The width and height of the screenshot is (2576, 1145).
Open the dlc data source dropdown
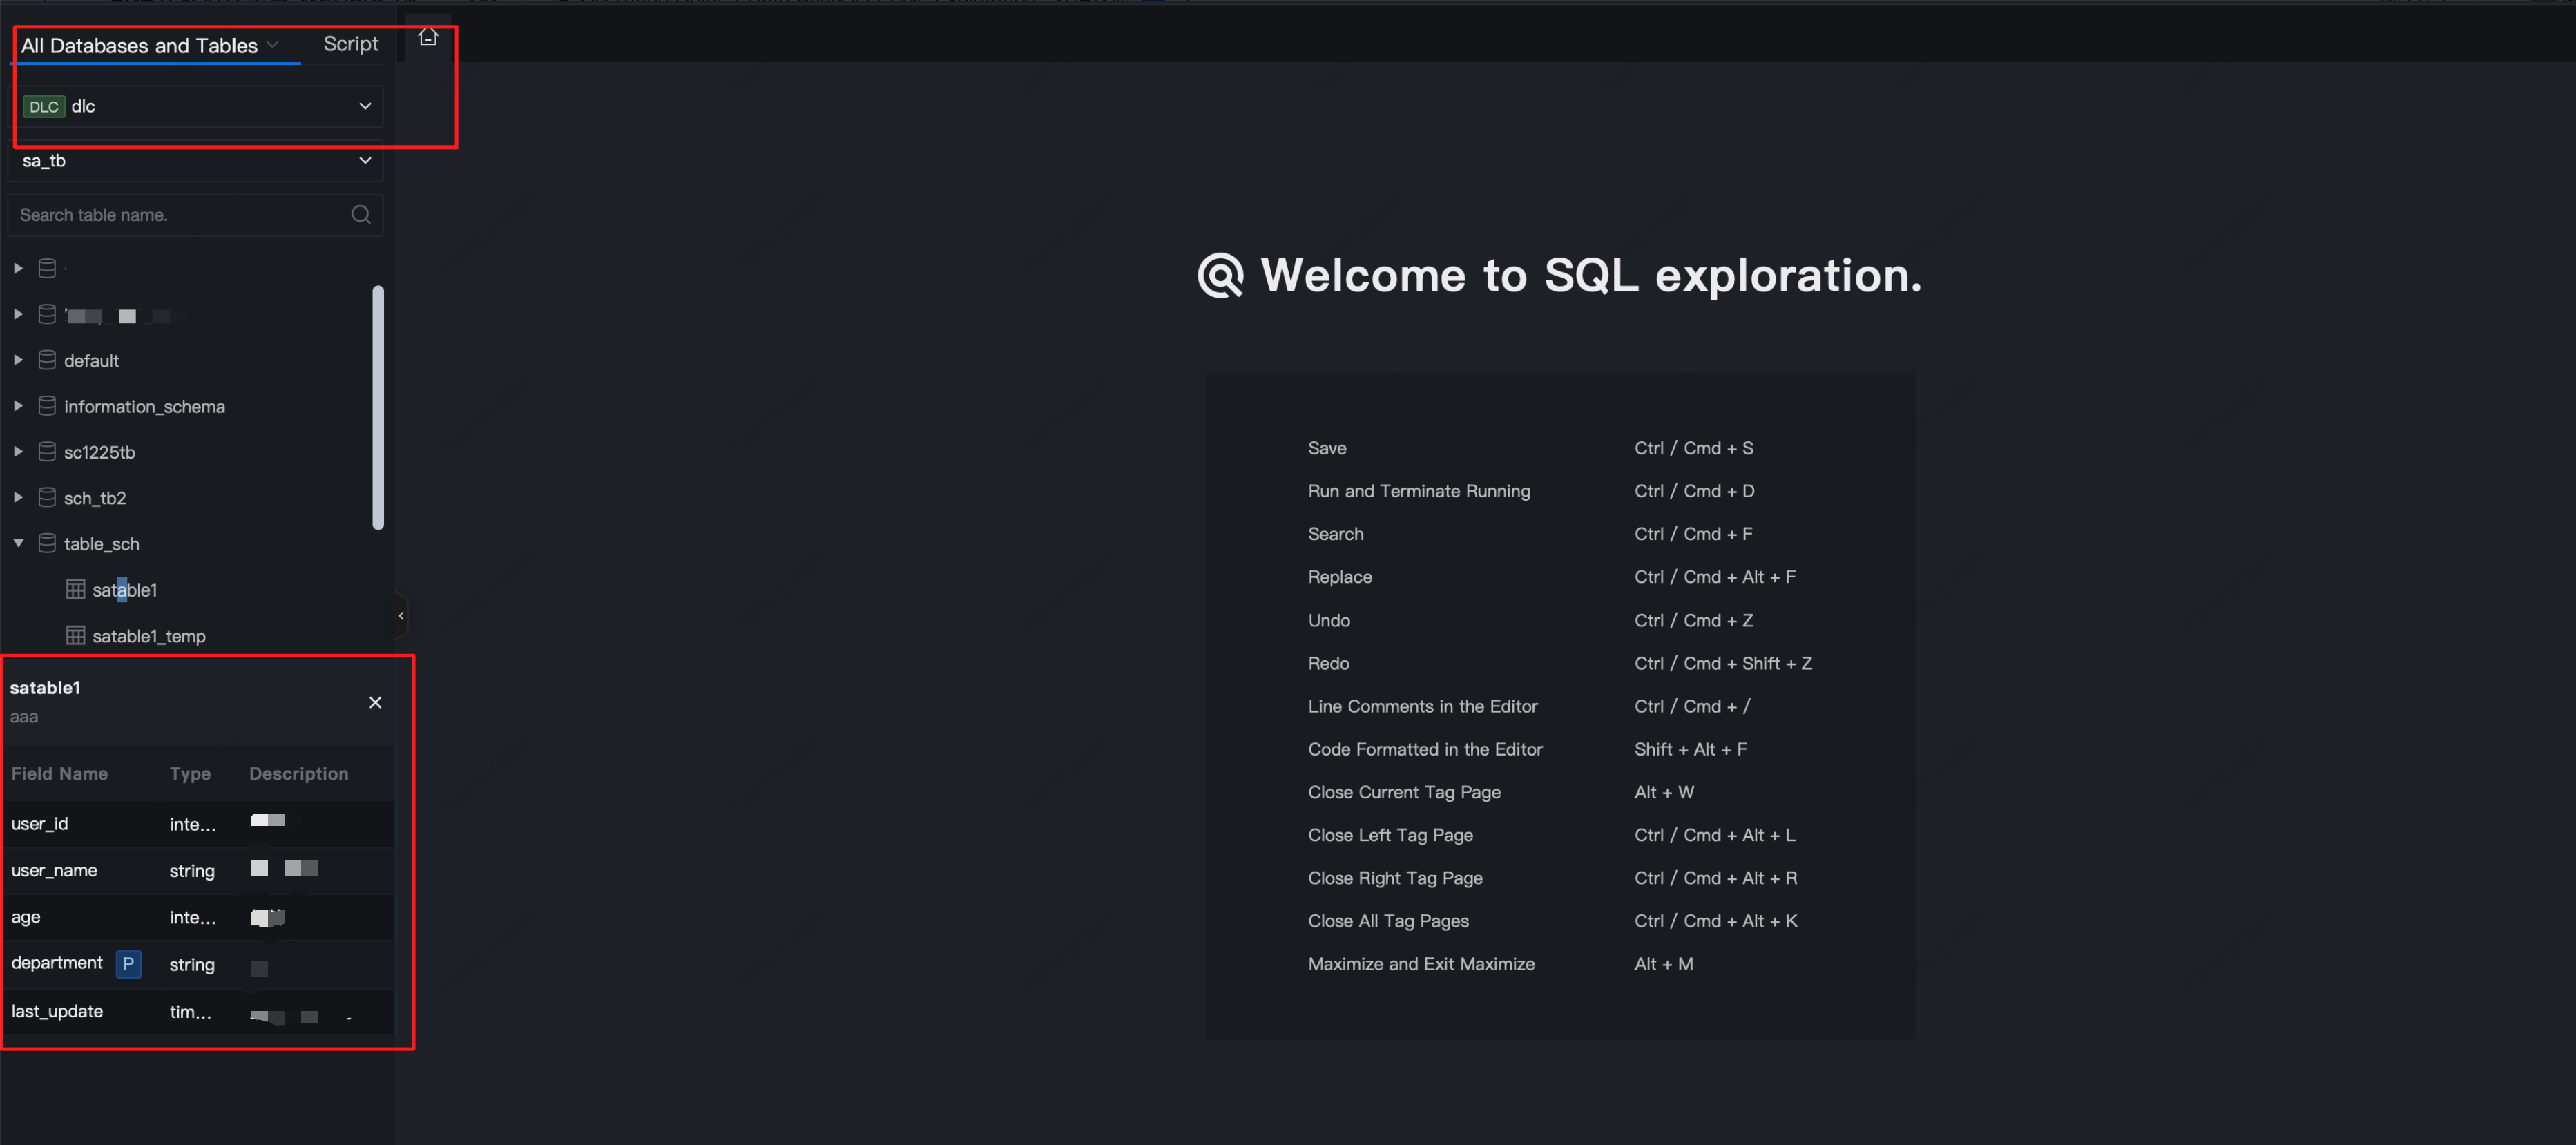click(x=364, y=106)
